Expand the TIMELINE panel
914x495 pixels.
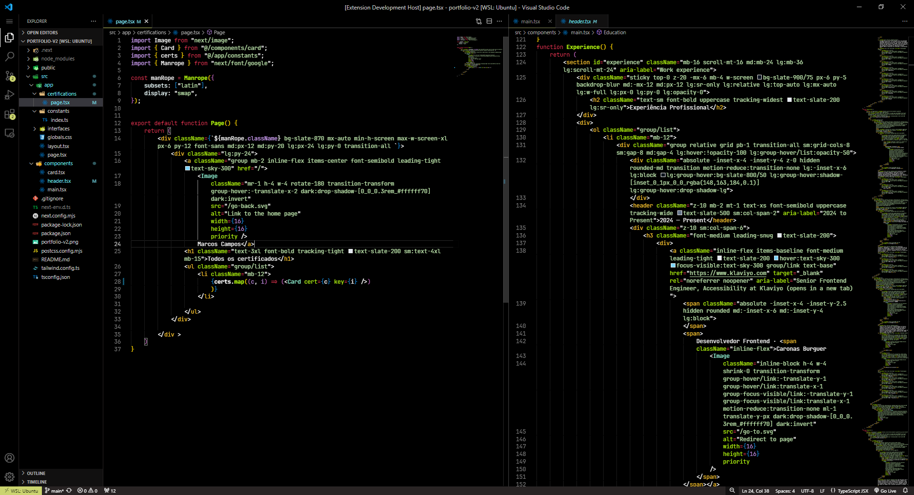(61, 482)
